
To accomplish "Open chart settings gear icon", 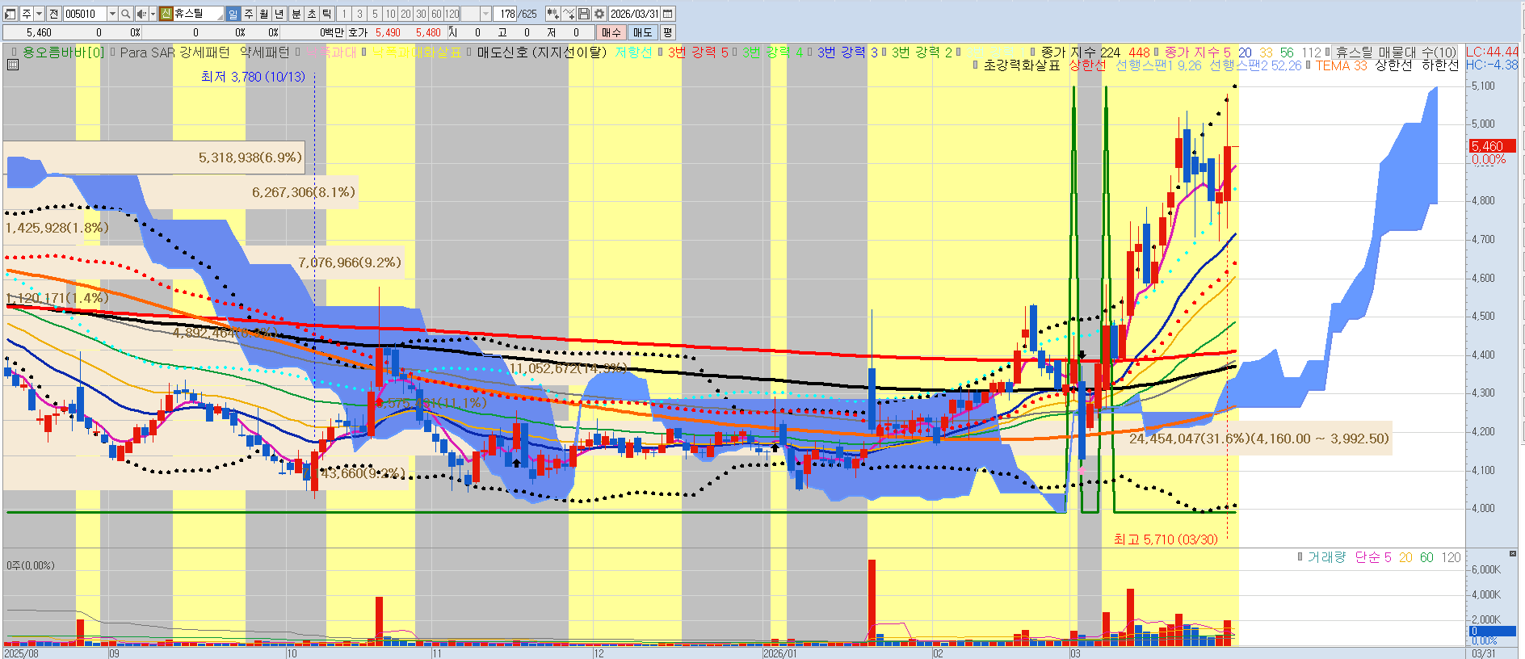I will click(599, 14).
